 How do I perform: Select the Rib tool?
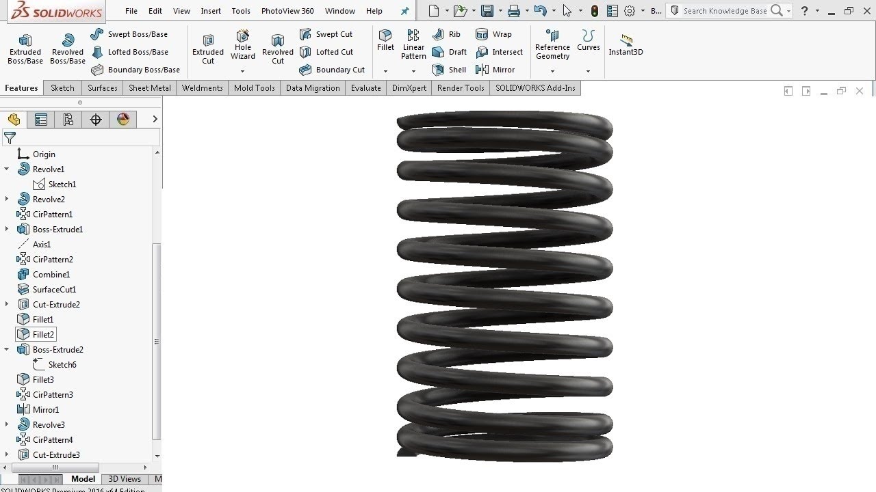click(x=446, y=34)
